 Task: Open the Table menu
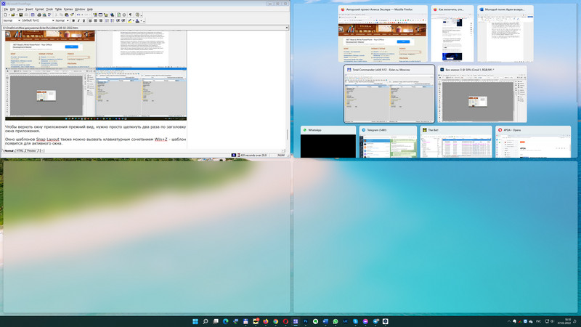pyautogui.click(x=58, y=9)
